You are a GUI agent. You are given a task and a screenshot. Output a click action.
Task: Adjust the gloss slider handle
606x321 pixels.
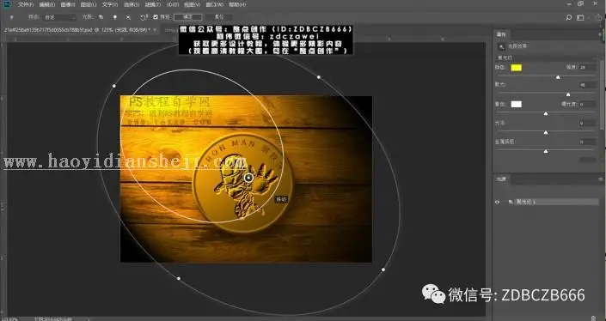(x=546, y=133)
